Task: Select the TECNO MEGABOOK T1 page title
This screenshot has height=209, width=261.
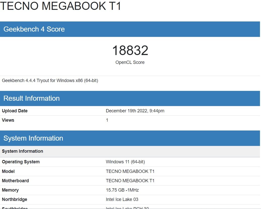Action: [61, 6]
